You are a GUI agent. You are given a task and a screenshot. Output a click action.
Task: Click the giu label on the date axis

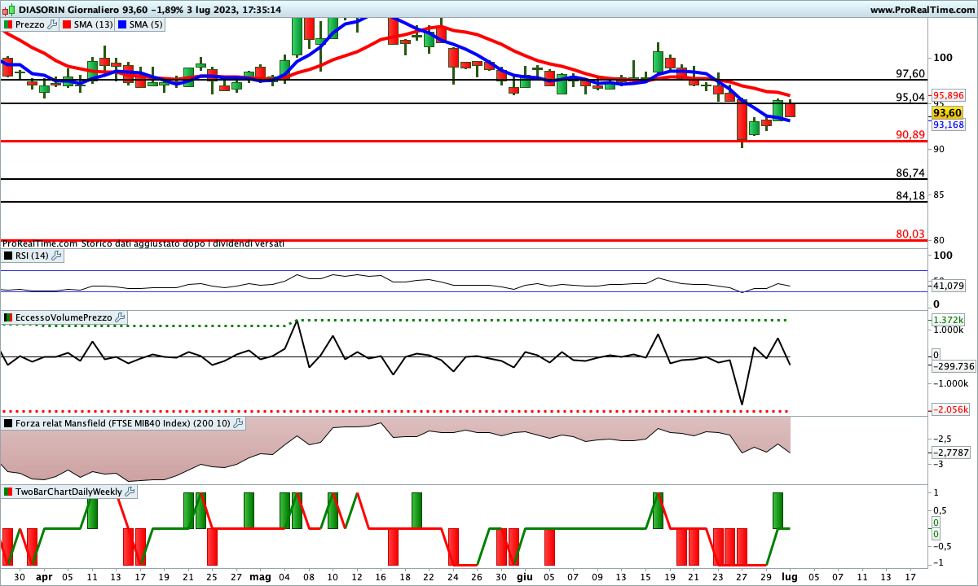[524, 576]
